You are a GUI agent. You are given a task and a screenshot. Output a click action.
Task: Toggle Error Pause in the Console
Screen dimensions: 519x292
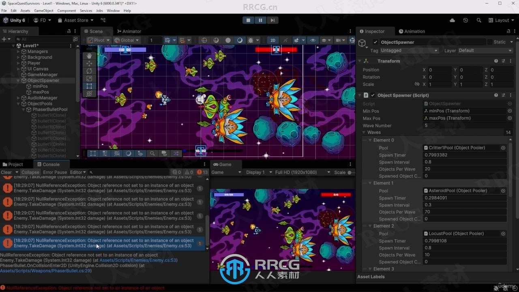click(x=55, y=172)
